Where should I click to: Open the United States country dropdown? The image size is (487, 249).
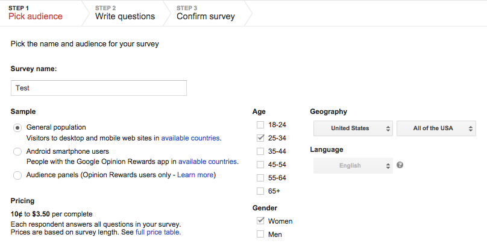tap(353, 128)
